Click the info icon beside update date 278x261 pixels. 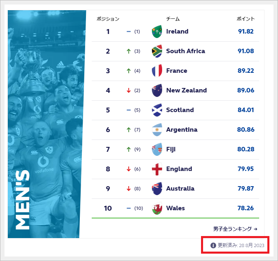[213, 245]
